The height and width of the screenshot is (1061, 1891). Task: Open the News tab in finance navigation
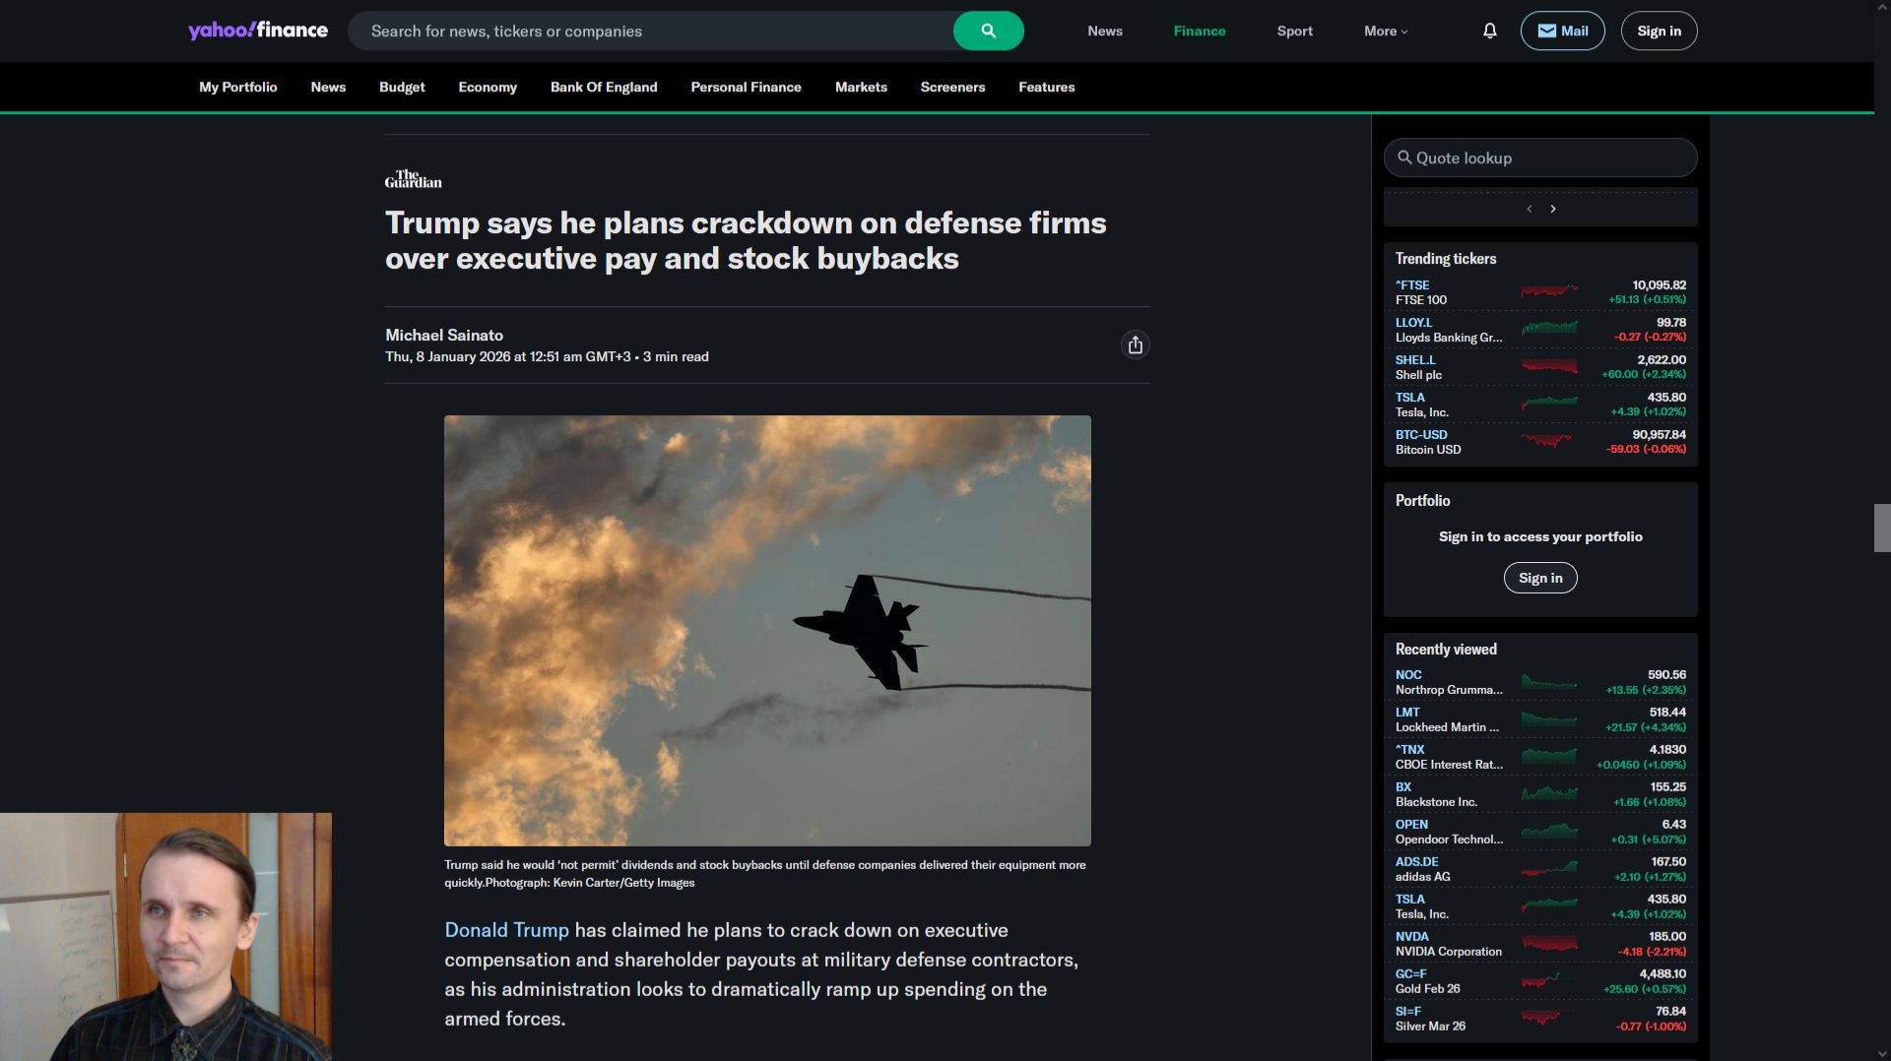click(328, 87)
